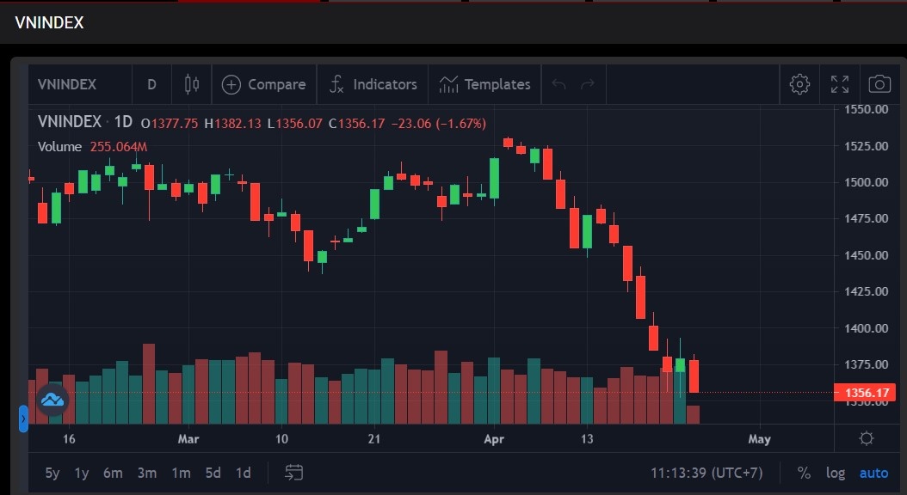Click the VNINDEX symbol search field
The width and height of the screenshot is (907, 495).
pos(67,84)
